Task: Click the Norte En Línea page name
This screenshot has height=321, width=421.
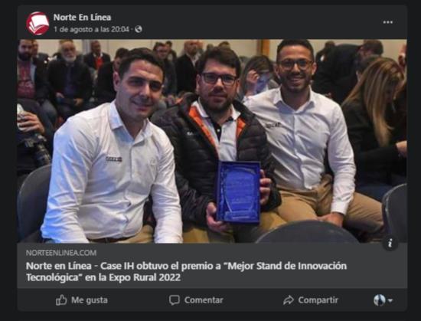Action: pos(82,18)
